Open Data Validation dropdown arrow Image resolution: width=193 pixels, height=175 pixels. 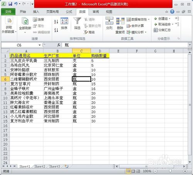(x=149, y=19)
